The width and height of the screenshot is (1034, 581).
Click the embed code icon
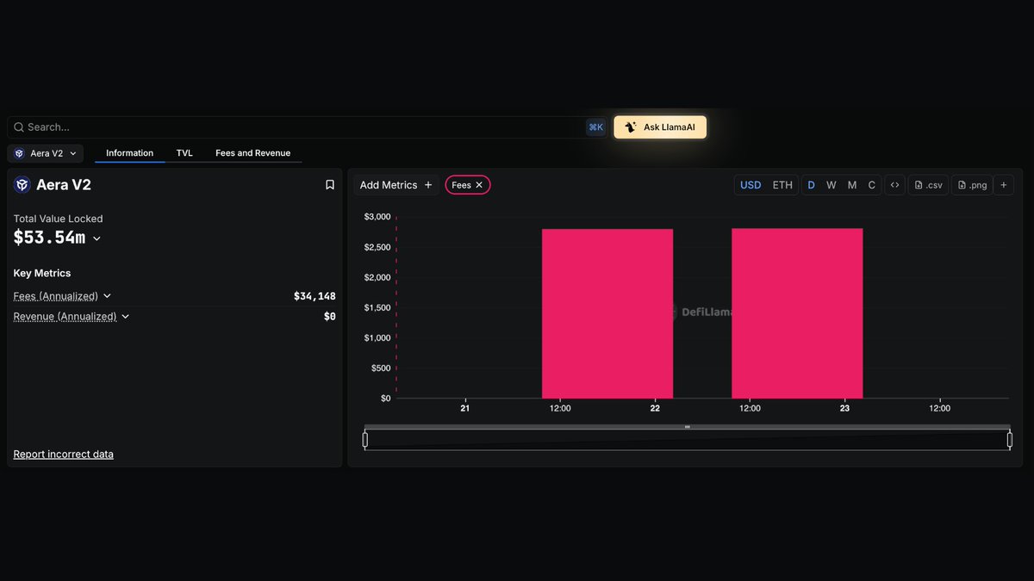coord(894,185)
